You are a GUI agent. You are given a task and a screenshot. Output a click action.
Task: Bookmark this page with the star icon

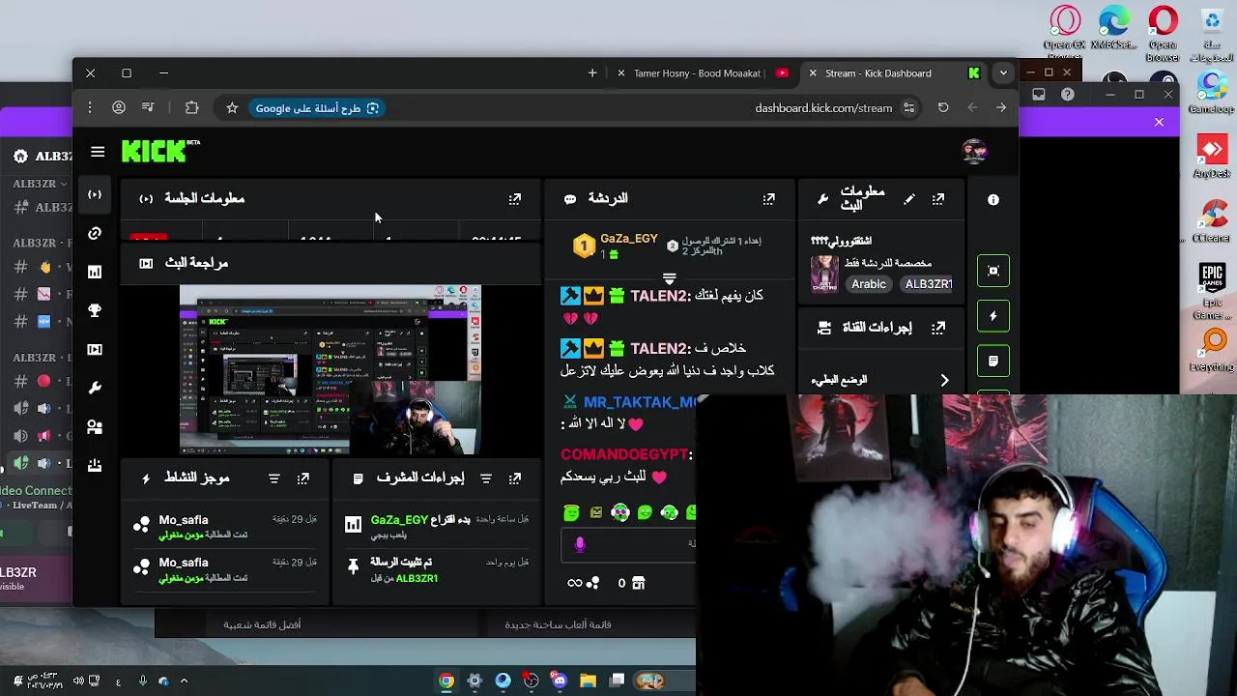click(x=232, y=108)
